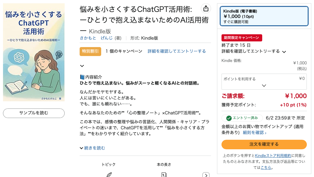Open the 特別割引 campaign badge
Viewport: 314px width, 177px height.
click(90, 52)
